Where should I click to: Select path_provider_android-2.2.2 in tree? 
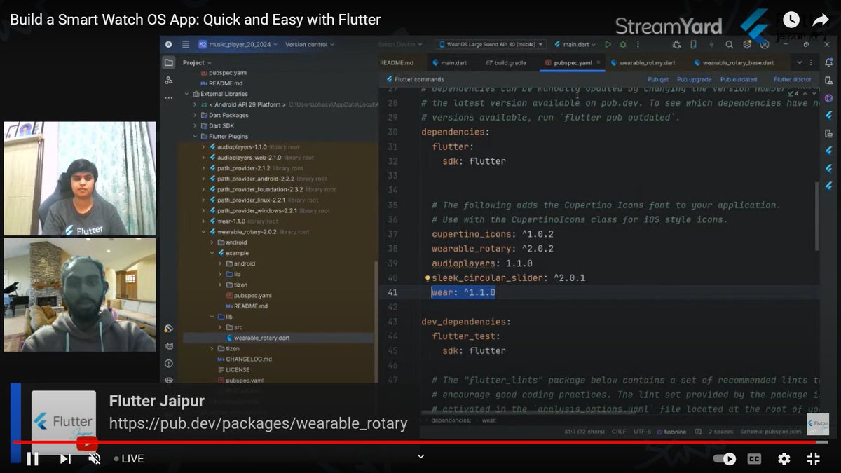(x=255, y=179)
